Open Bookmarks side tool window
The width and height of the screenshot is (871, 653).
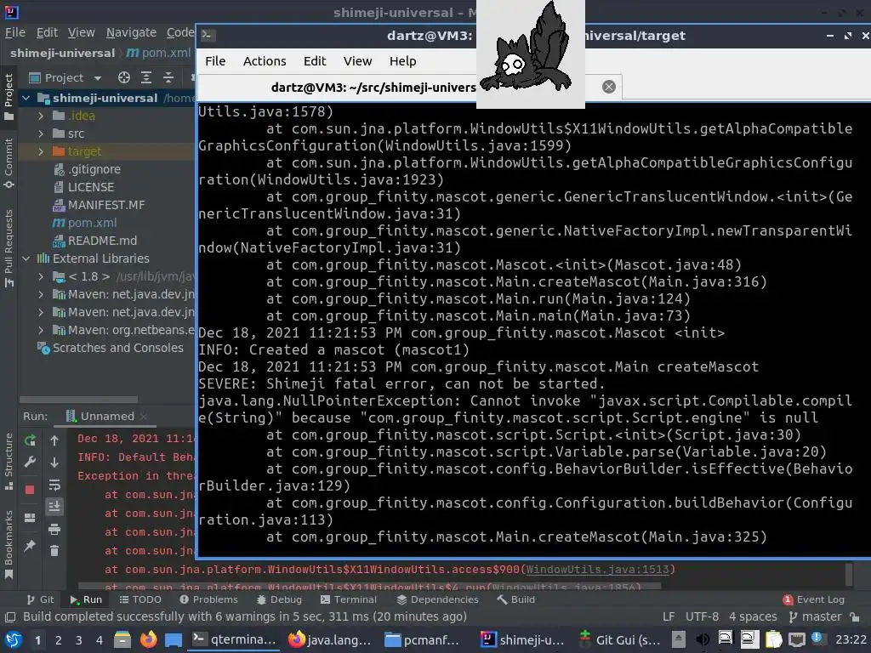click(x=9, y=544)
